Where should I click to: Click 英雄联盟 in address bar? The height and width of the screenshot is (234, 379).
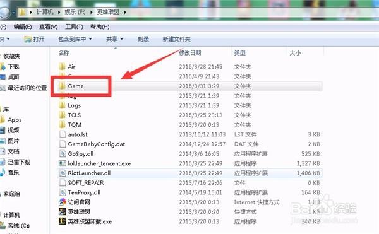click(x=108, y=12)
